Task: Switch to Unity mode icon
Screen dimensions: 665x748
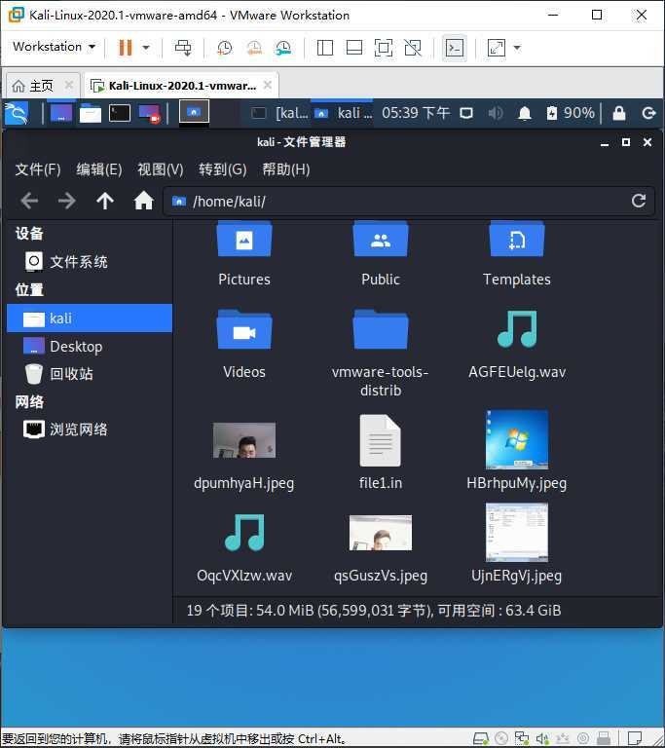Action: [413, 47]
